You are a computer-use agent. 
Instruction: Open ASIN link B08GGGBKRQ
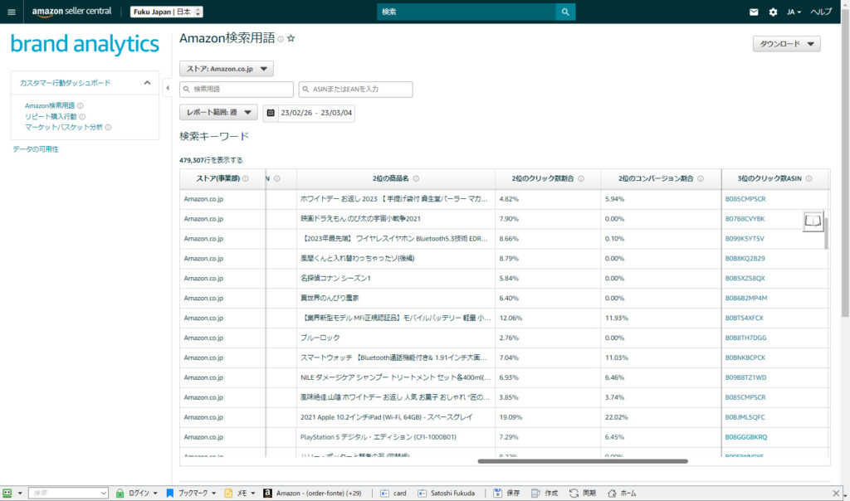tap(746, 437)
